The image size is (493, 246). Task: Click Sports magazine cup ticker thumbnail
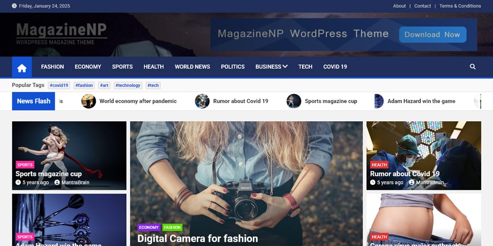point(294,101)
